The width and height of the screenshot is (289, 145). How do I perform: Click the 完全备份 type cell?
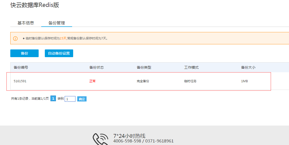pyautogui.click(x=143, y=81)
